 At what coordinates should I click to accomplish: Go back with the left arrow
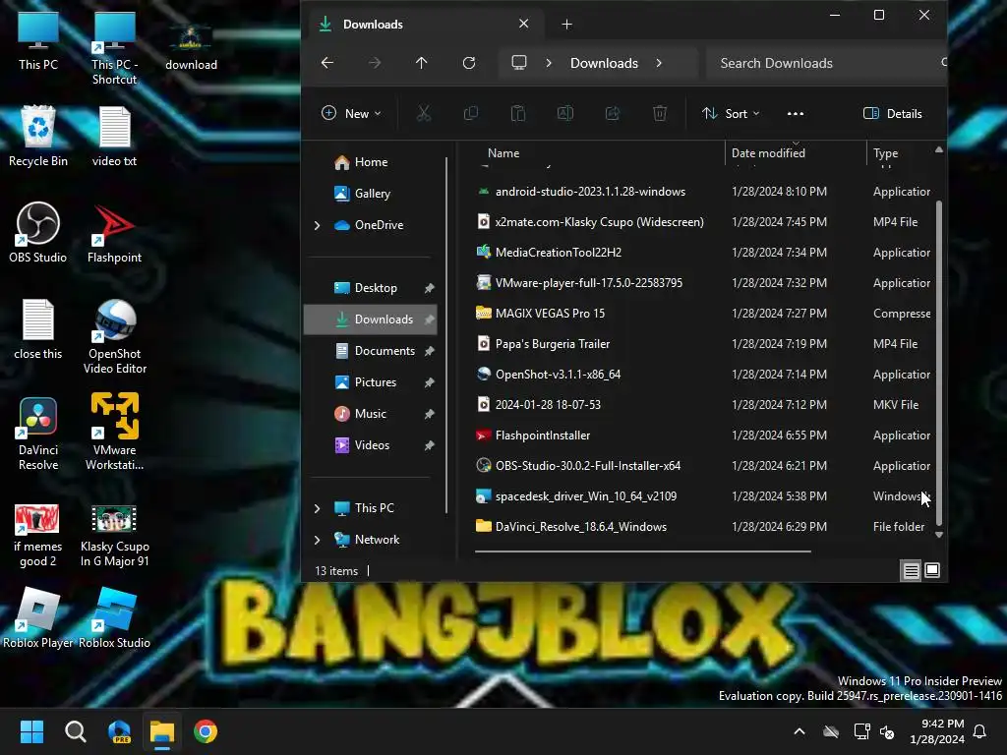coord(327,63)
